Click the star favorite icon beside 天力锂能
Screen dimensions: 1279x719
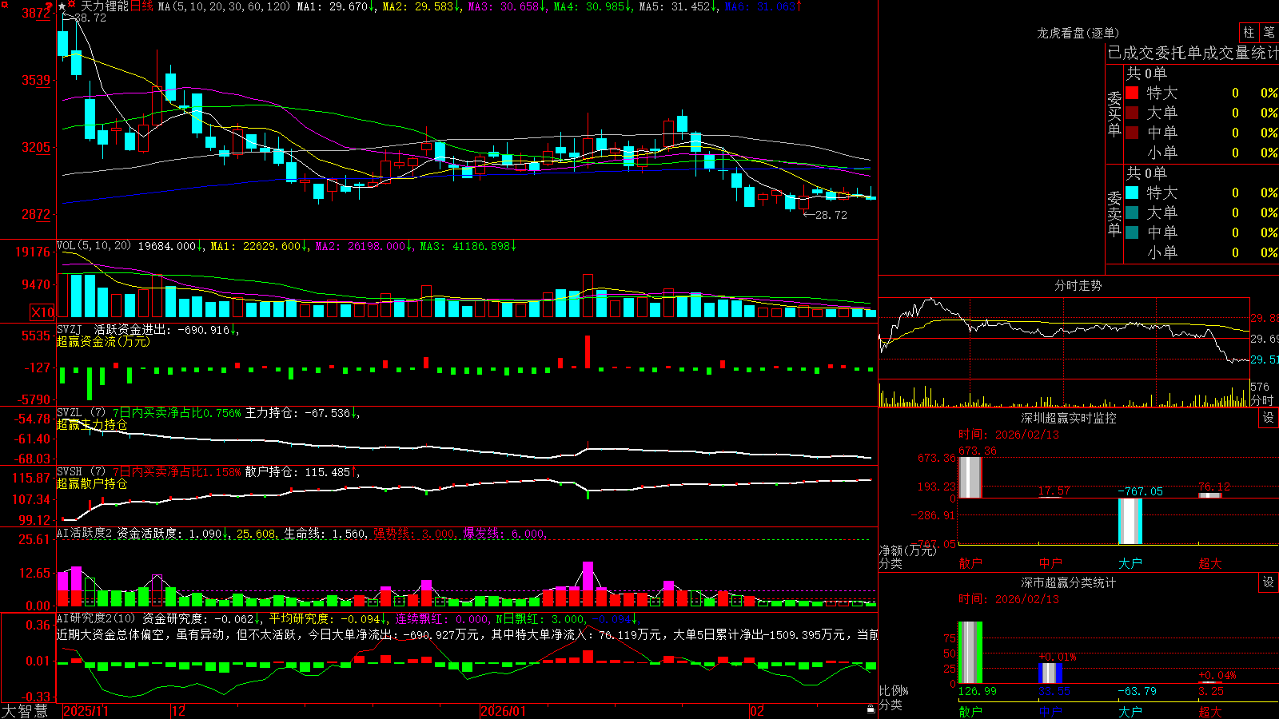[x=62, y=6]
